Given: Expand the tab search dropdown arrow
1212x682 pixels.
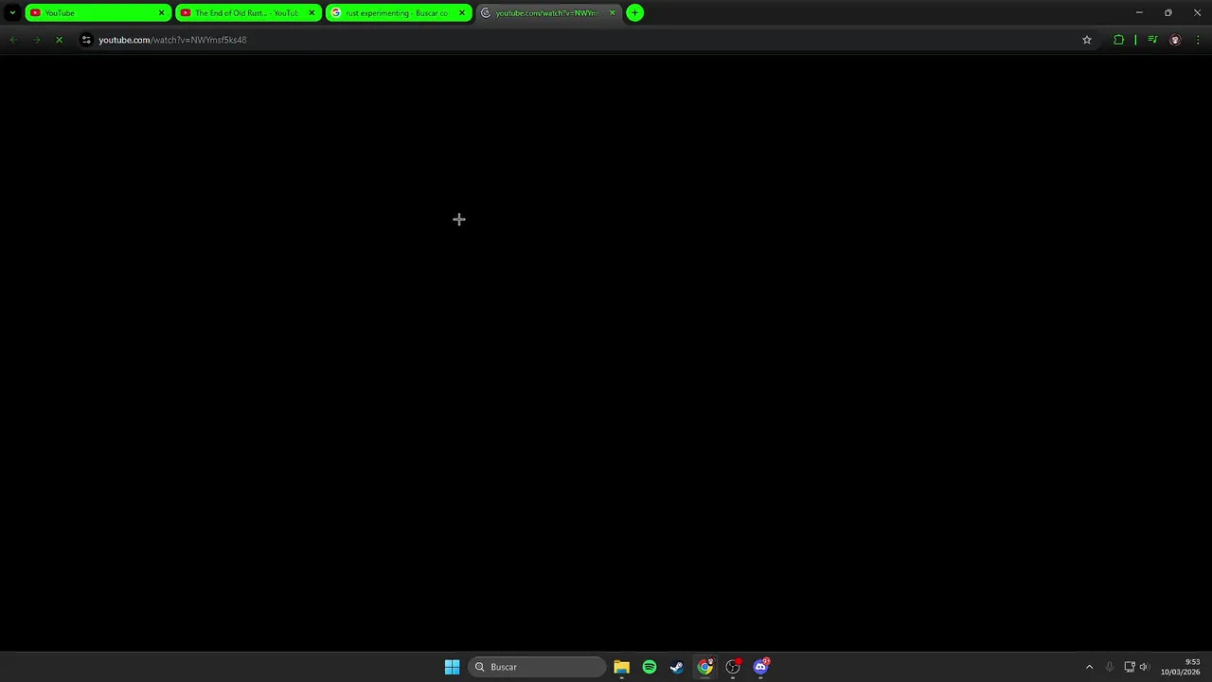Looking at the screenshot, I should click(11, 12).
